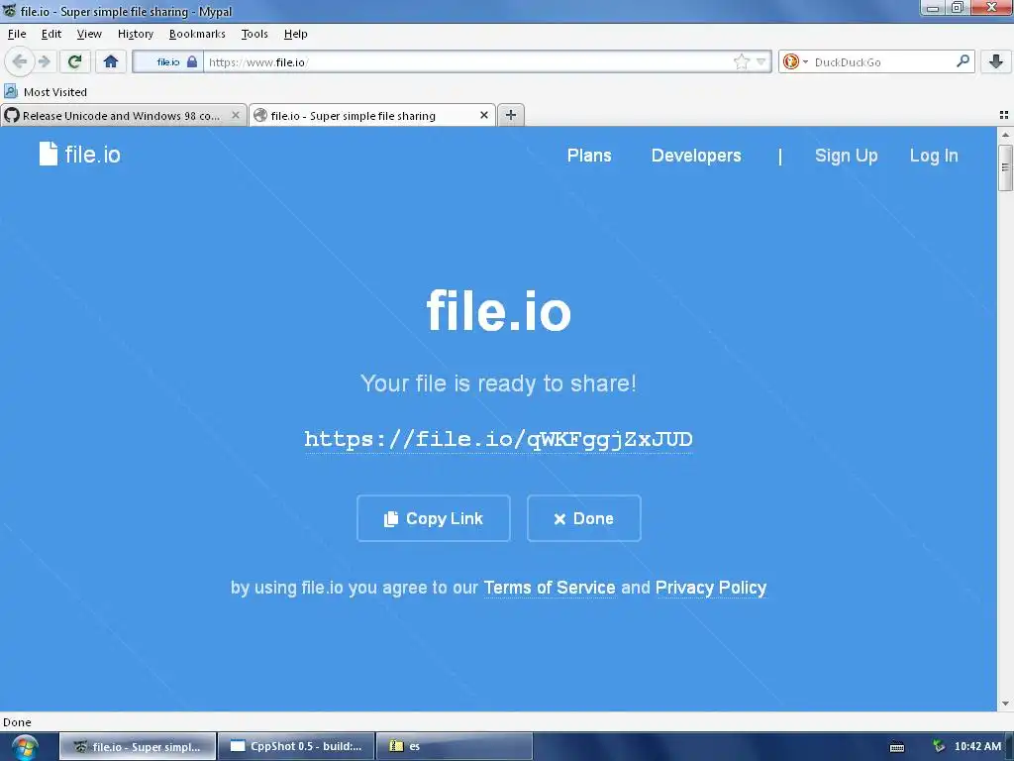The image size is (1014, 761).
Task: Click the 10:42 AM clock
Action: [x=977, y=746]
